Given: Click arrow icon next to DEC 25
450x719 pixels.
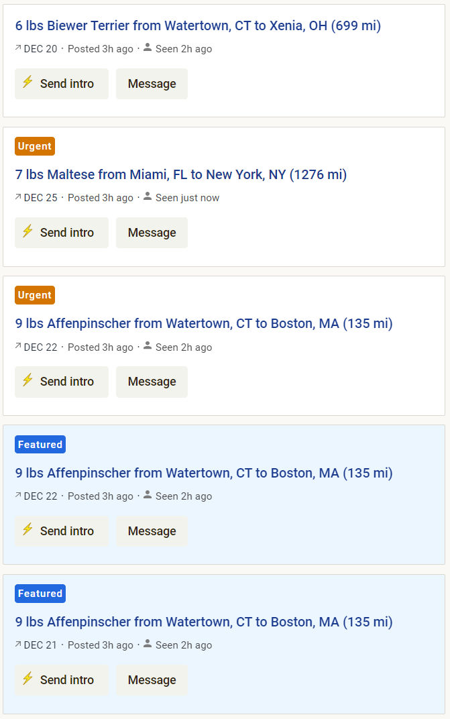Looking at the screenshot, I should (18, 197).
